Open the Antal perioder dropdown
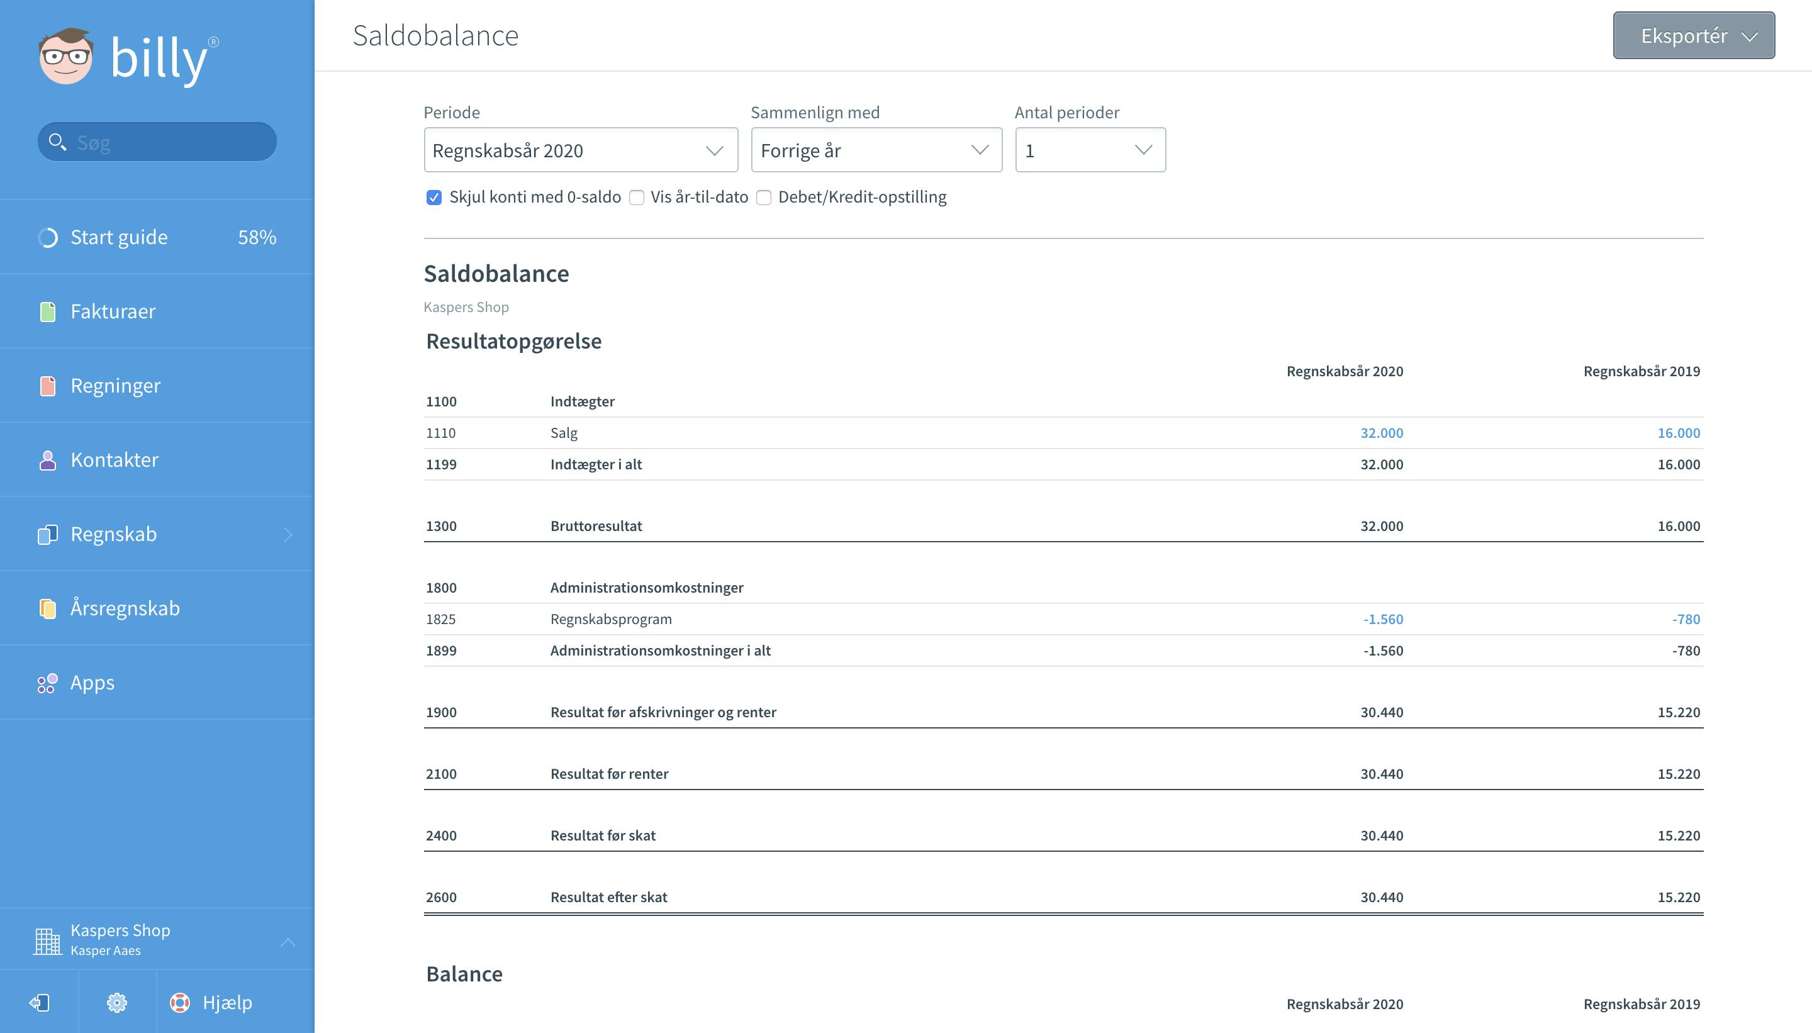 click(1090, 150)
